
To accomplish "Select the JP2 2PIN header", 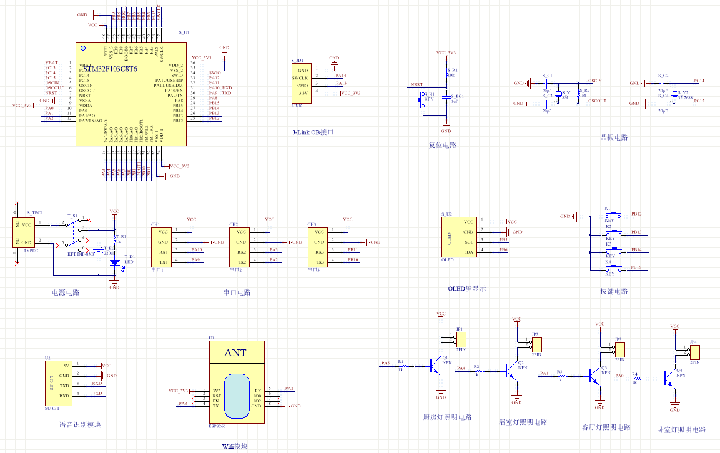I will (537, 344).
